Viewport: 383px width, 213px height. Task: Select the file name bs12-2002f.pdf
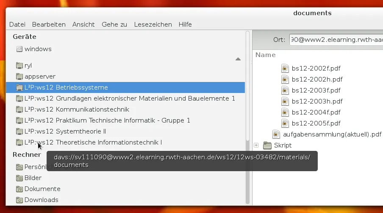[316, 68]
